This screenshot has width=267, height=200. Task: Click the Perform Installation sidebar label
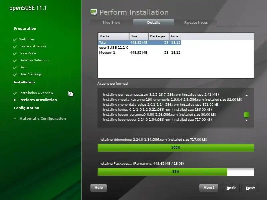tap(38, 100)
